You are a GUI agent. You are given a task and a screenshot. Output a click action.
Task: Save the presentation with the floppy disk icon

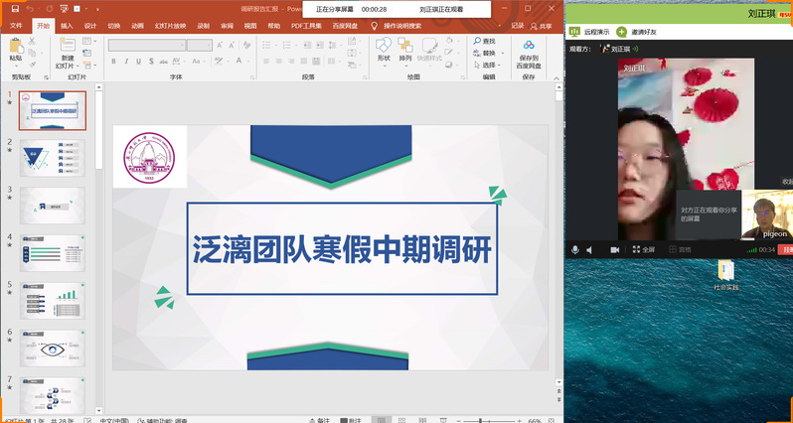pyautogui.click(x=15, y=9)
